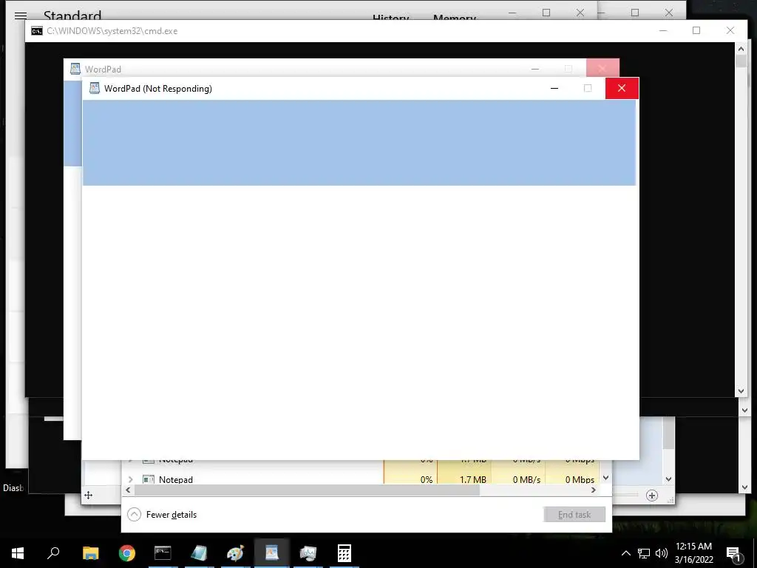
Task: Click the active WordPad taskbar icon
Action: [x=272, y=553]
